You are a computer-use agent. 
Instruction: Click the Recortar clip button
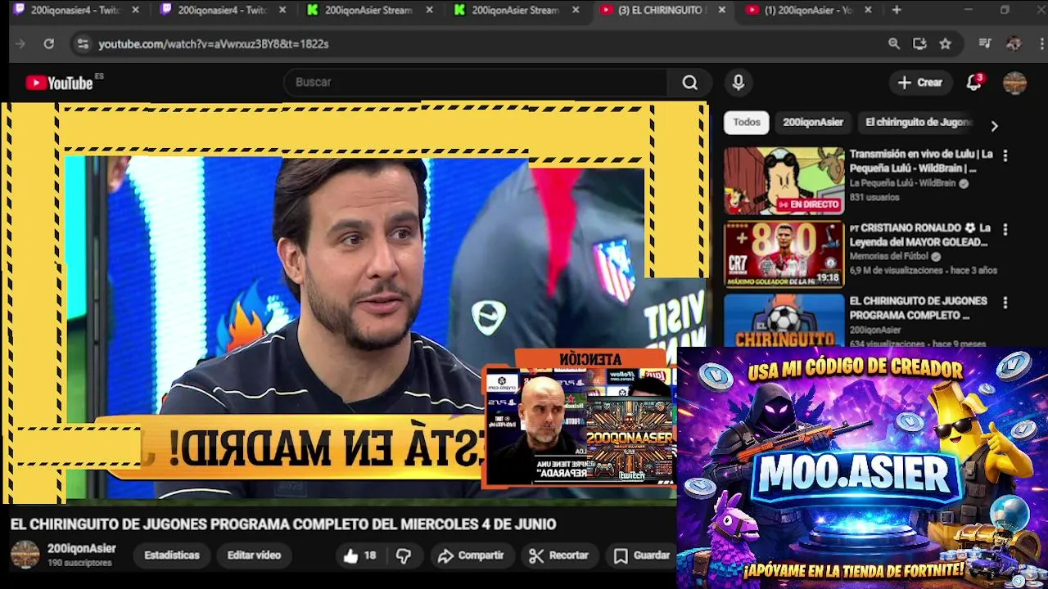coord(559,555)
